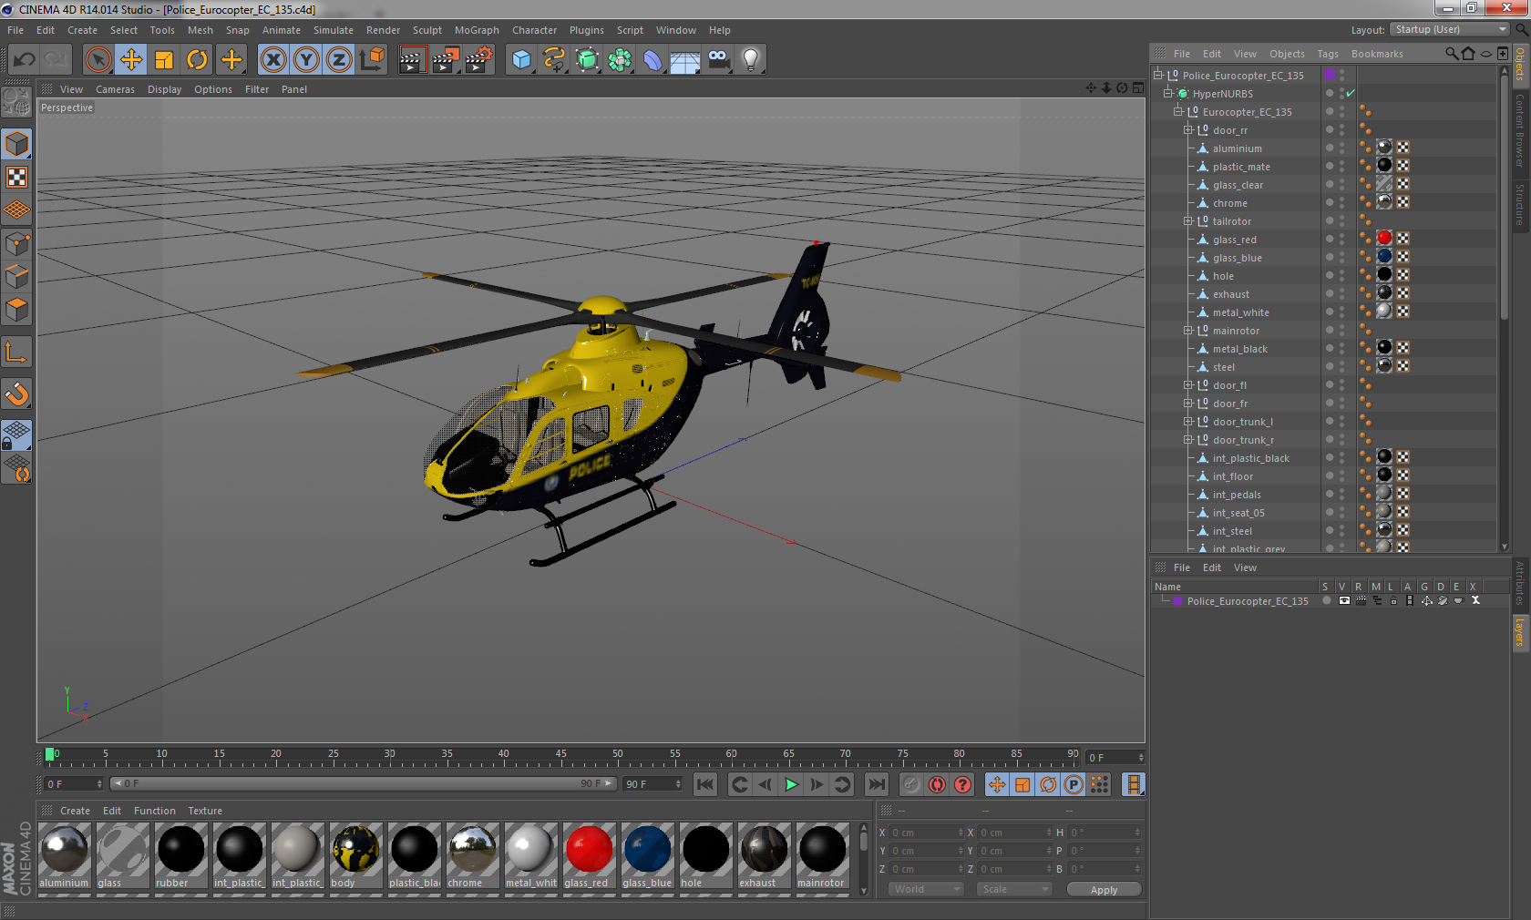Open the Layout Startup dropdown
The height and width of the screenshot is (920, 1531).
coord(1450,29)
